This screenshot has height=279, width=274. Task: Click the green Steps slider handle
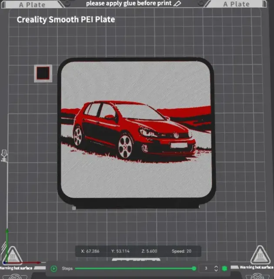pos(194,269)
